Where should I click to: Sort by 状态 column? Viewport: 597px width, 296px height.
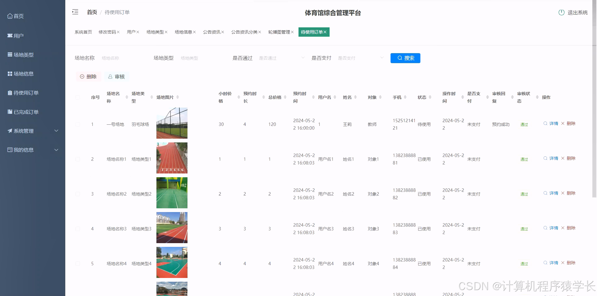coord(430,97)
